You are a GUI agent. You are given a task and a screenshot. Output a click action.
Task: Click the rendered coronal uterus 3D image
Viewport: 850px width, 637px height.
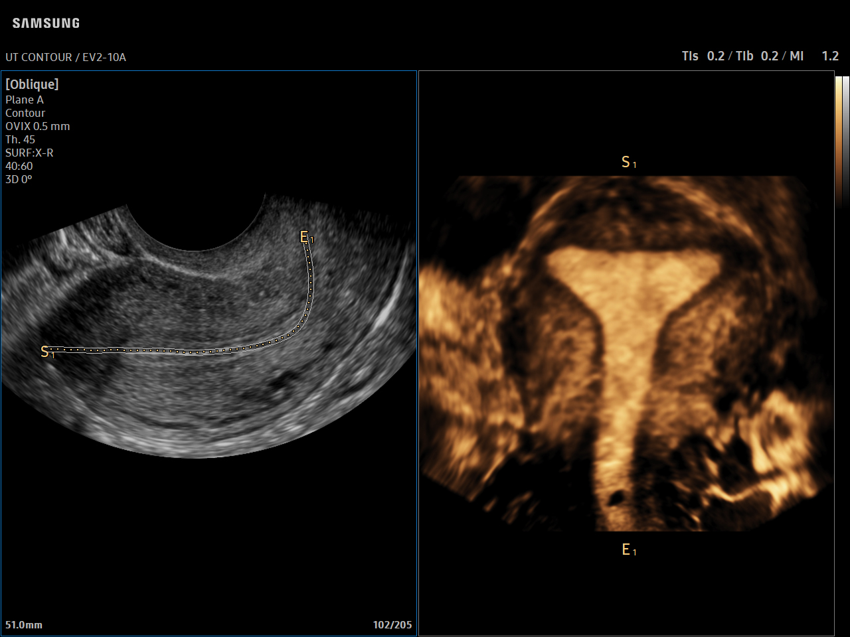pos(626,353)
